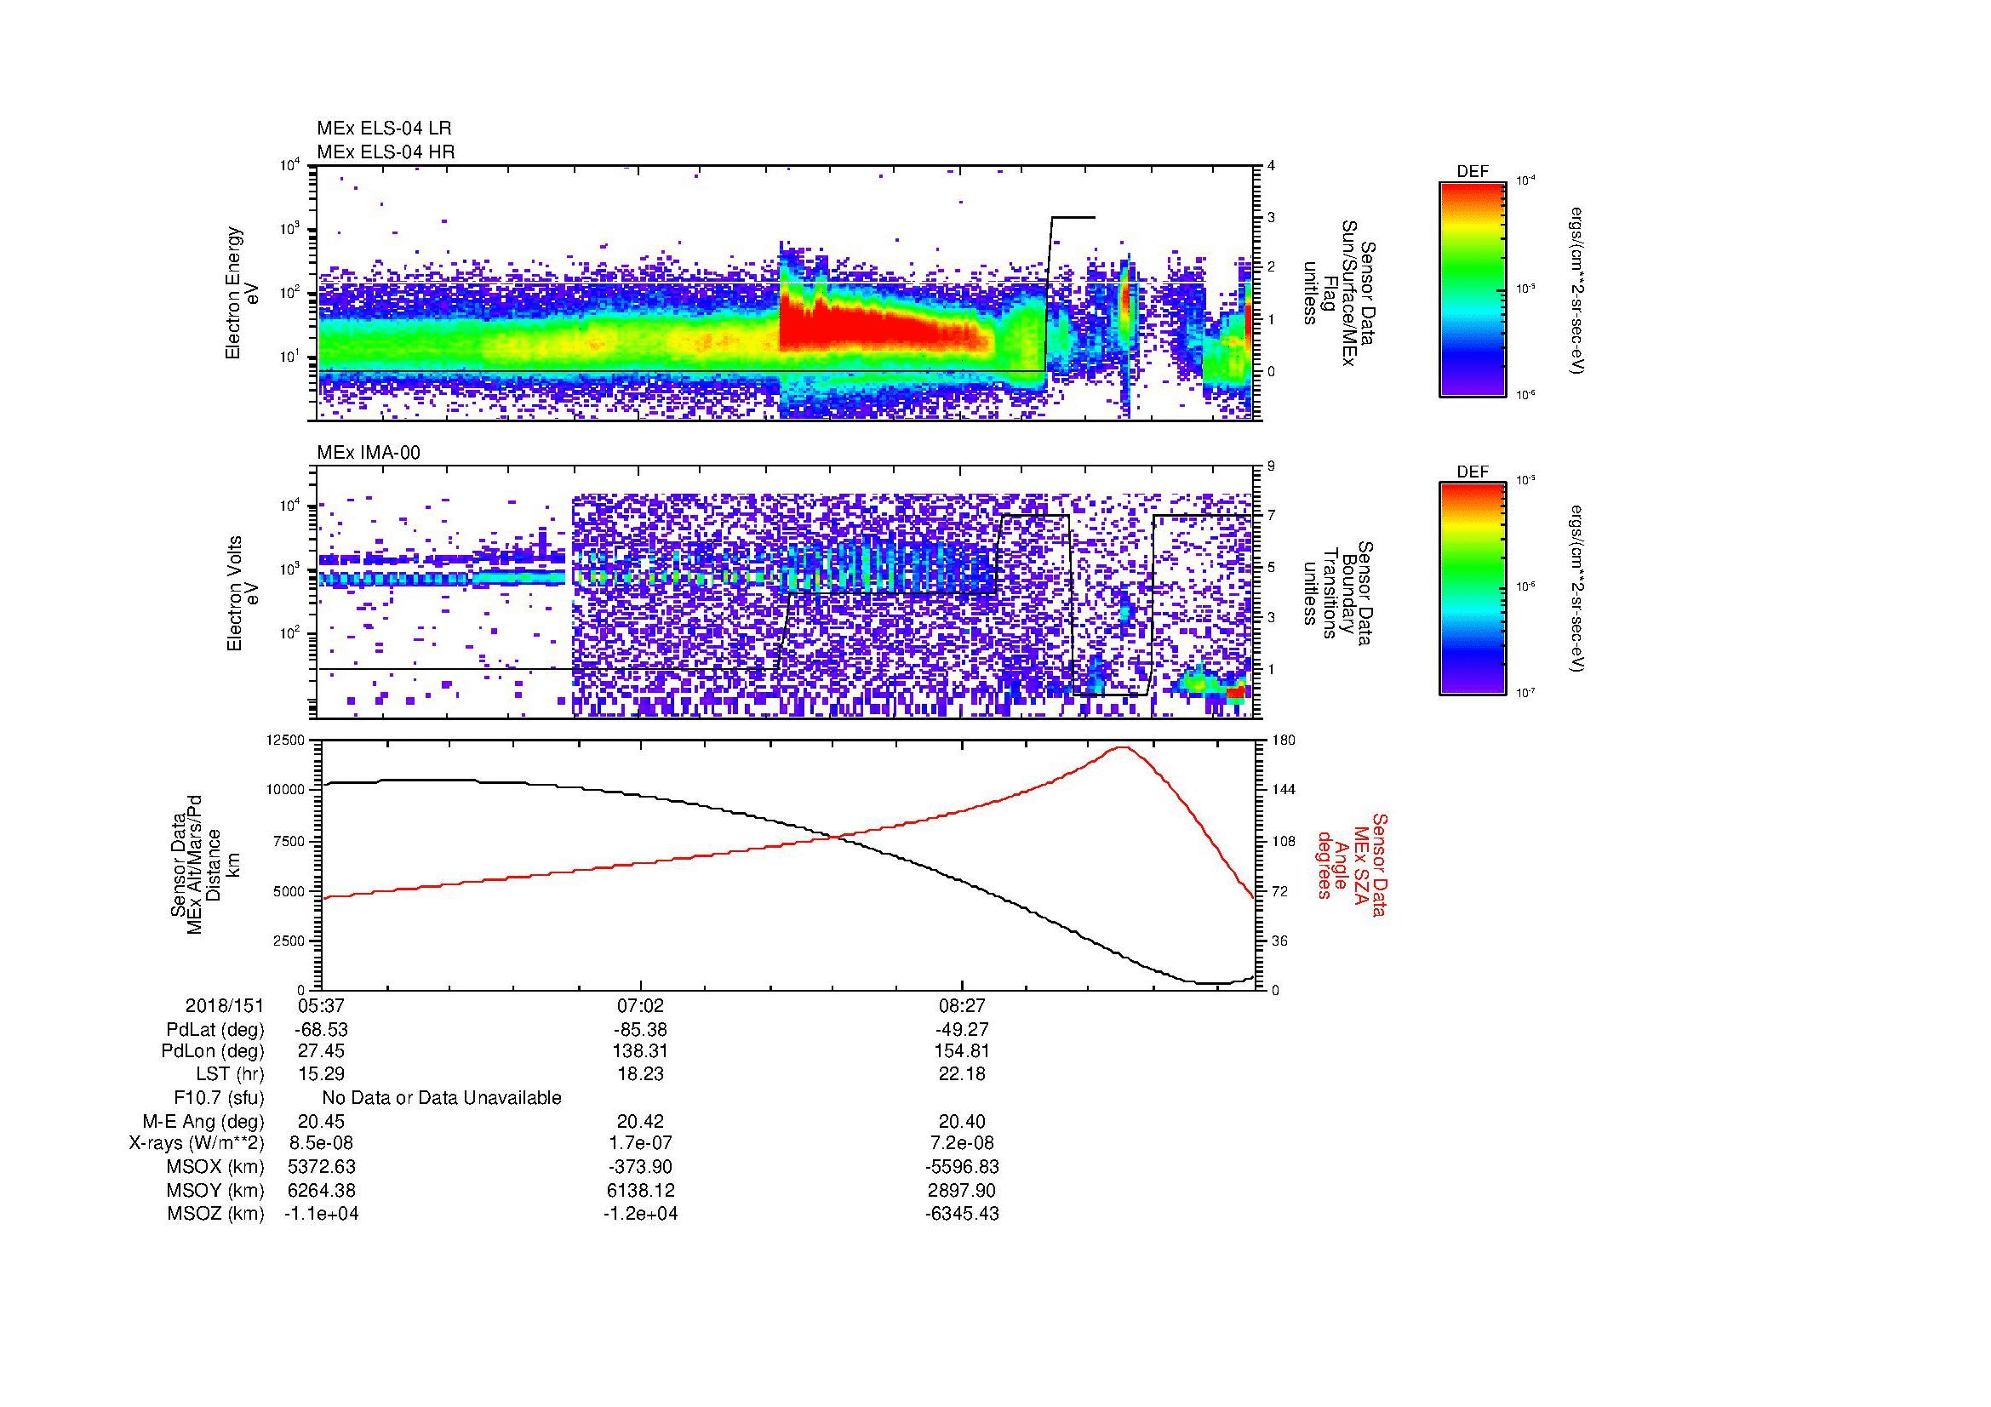Click the 'Boundary Transitions' axis label
This screenshot has width=1991, height=1407.
pos(1338,594)
